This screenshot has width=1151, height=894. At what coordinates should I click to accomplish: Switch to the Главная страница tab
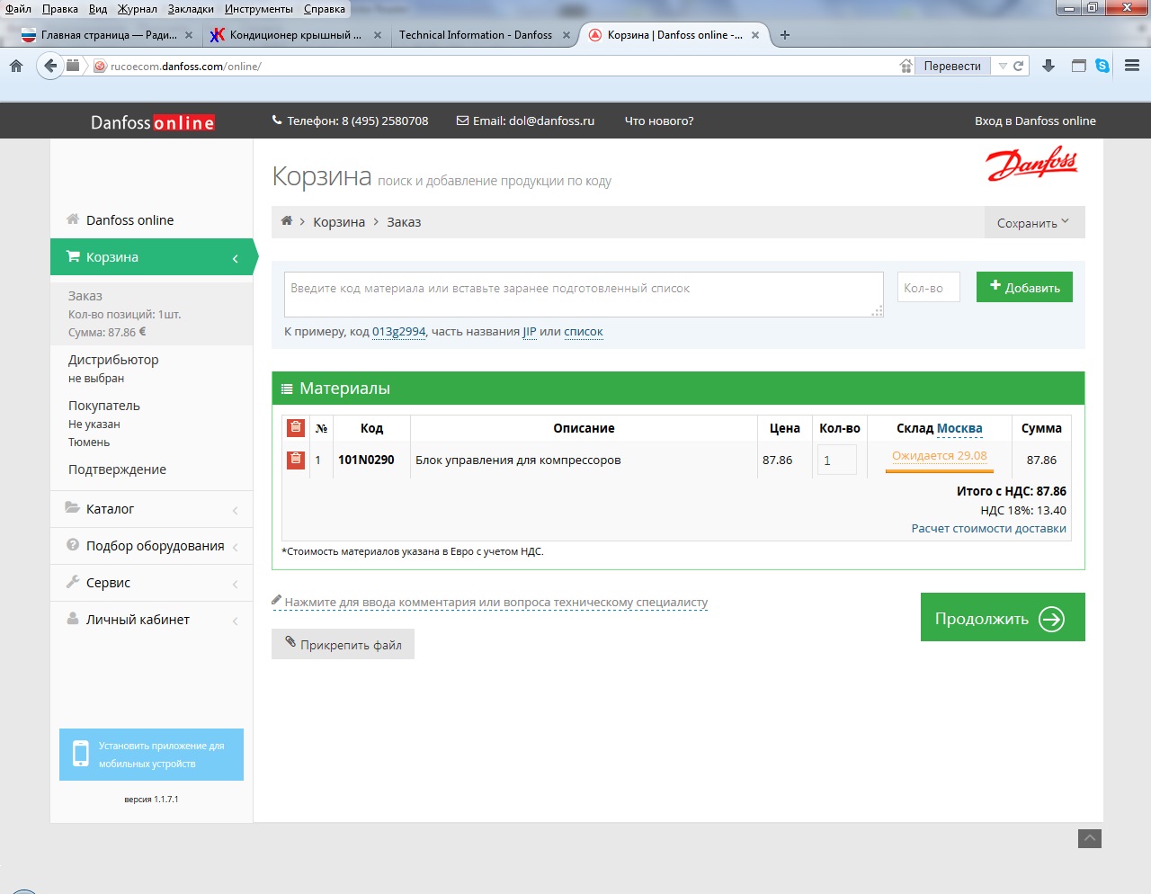click(x=108, y=35)
